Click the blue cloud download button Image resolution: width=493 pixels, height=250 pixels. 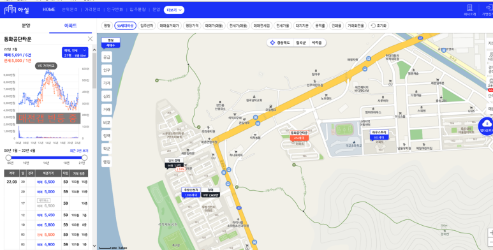point(486,126)
